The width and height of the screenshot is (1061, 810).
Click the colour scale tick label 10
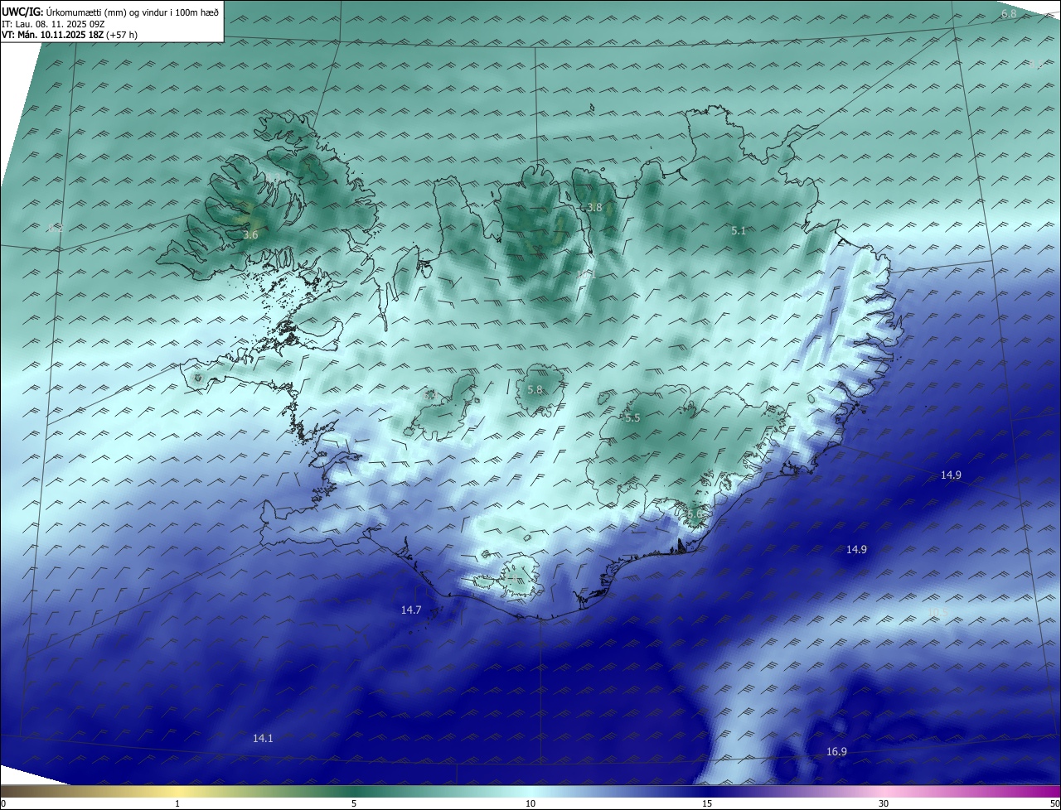530,803
